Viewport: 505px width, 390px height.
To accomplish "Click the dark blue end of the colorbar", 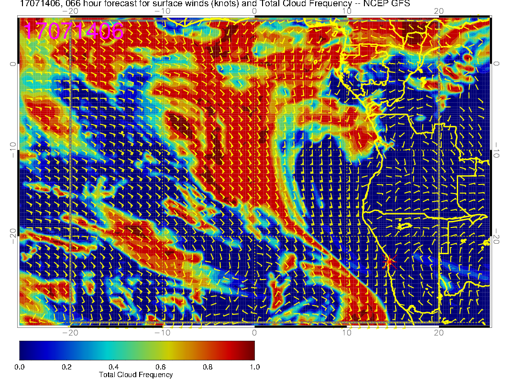I will coord(24,350).
